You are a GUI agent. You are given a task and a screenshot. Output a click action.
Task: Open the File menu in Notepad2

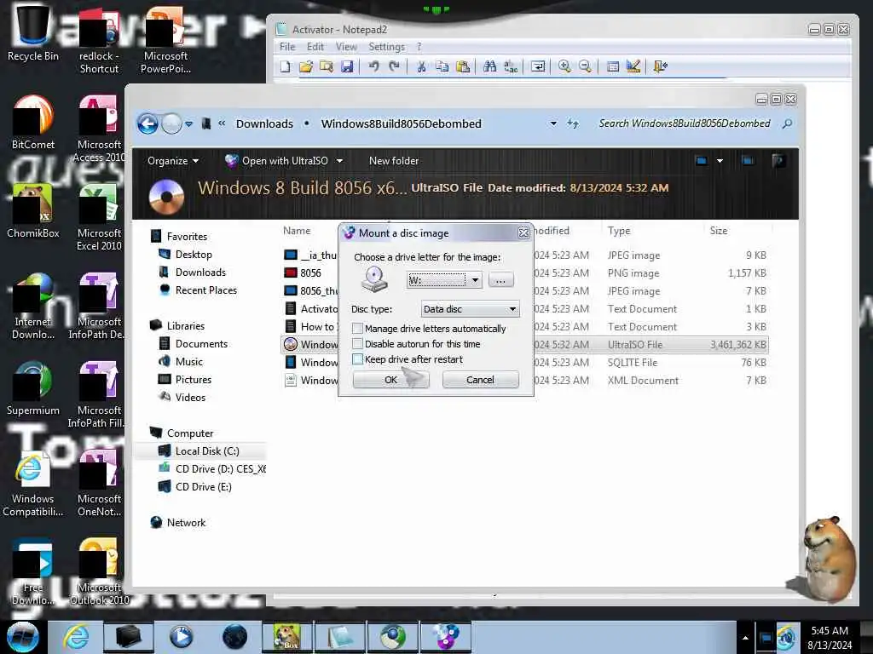point(287,47)
